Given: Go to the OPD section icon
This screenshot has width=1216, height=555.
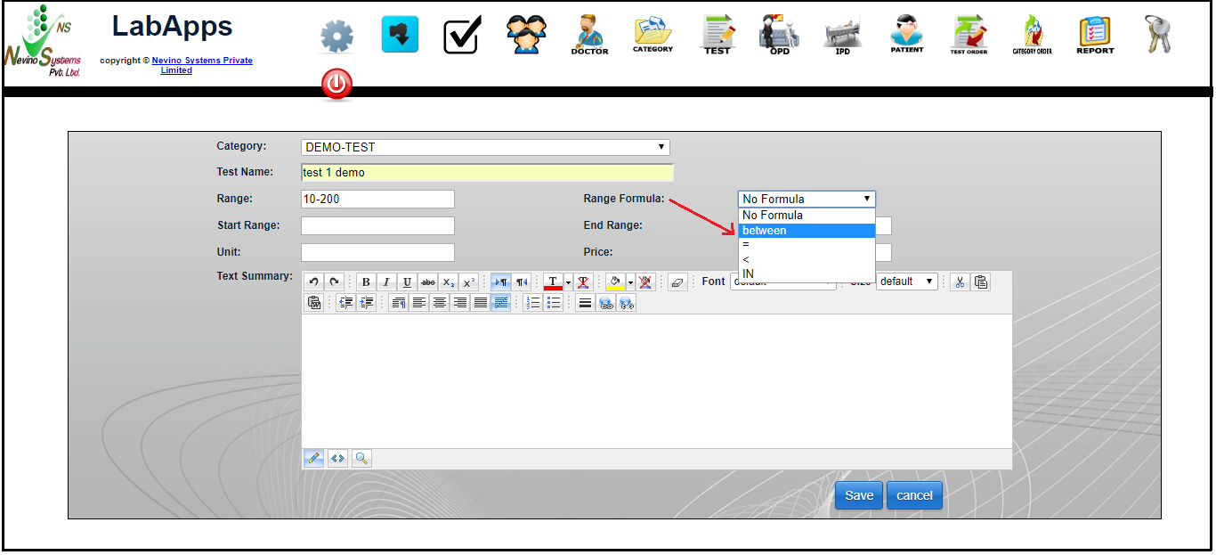Looking at the screenshot, I should pos(779,36).
